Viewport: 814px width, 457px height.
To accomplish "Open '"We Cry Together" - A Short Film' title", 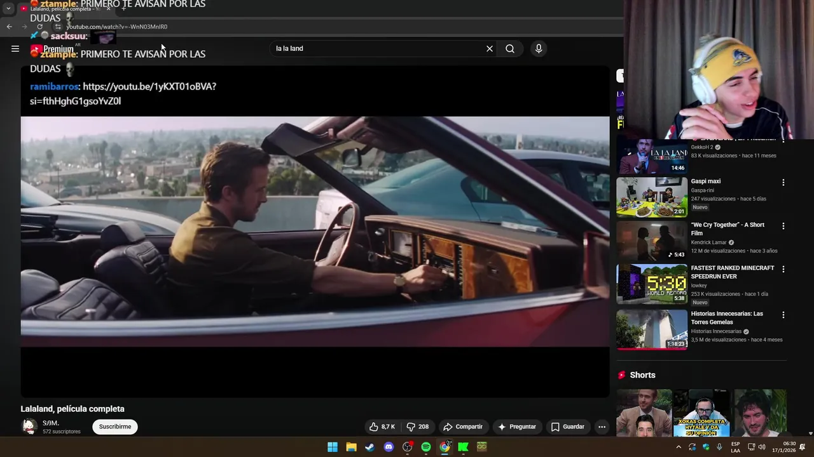I will [x=728, y=228].
